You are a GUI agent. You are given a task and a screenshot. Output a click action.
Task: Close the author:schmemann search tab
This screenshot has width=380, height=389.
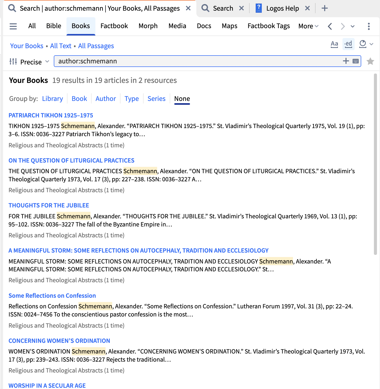[188, 8]
